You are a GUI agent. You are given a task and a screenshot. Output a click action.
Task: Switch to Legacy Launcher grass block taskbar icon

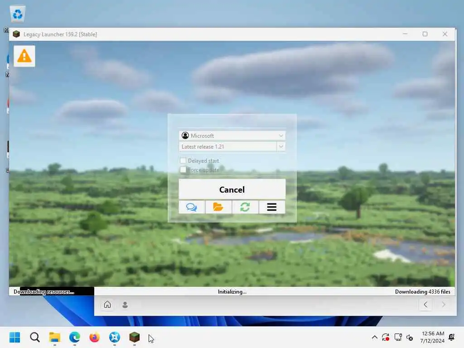tap(134, 337)
